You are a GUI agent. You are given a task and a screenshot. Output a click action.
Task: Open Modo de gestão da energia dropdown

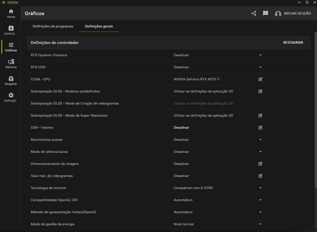point(260,224)
